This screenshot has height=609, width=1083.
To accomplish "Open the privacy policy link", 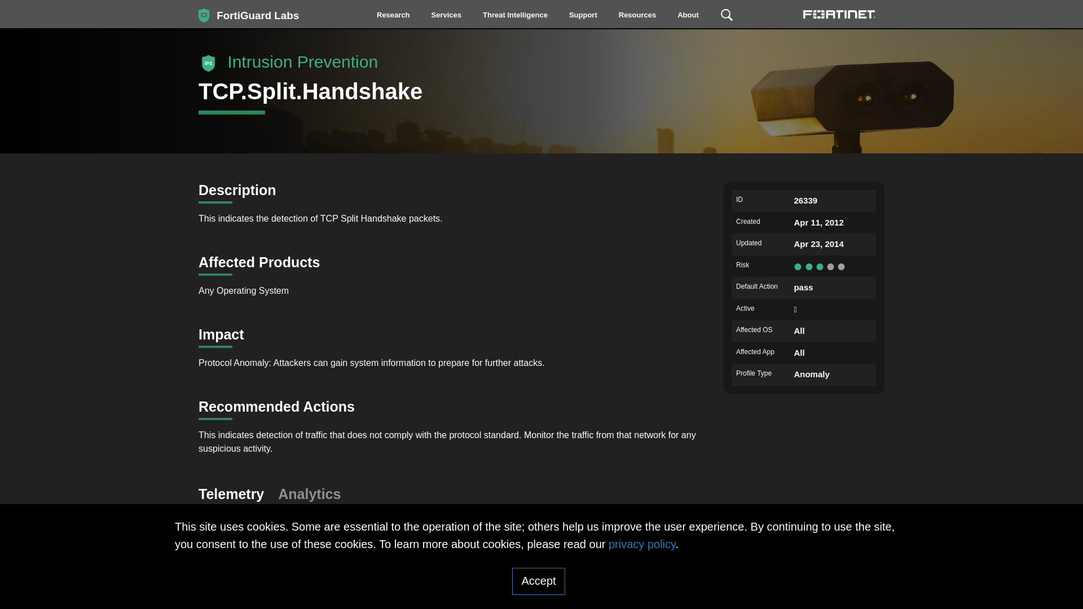I will 642,544.
